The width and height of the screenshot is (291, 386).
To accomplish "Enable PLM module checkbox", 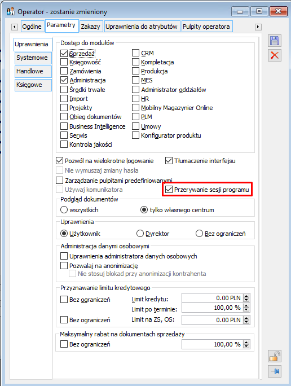I will 135,117.
